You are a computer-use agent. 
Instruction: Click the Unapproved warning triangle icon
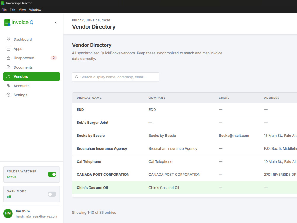pos(8,58)
